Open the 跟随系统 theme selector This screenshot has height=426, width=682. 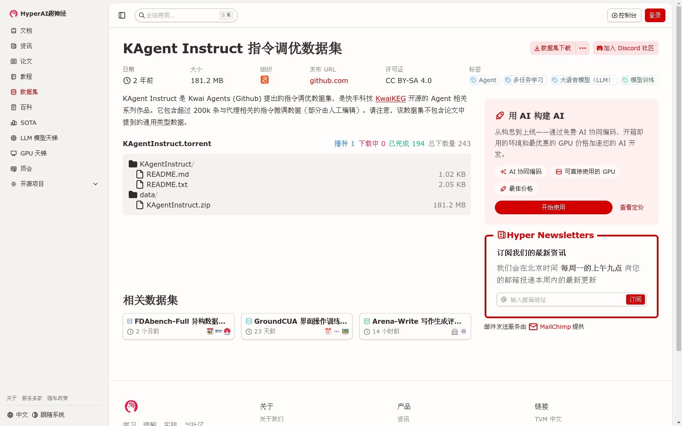click(x=48, y=415)
